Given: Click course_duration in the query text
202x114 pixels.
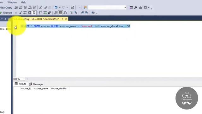Looking at the screenshot, I should [112, 26].
